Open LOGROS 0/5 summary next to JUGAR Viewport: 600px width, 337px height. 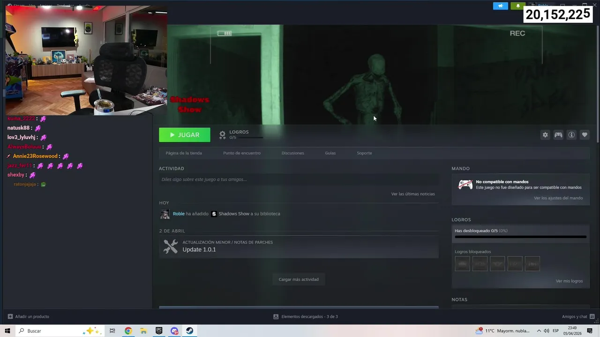[x=240, y=135]
